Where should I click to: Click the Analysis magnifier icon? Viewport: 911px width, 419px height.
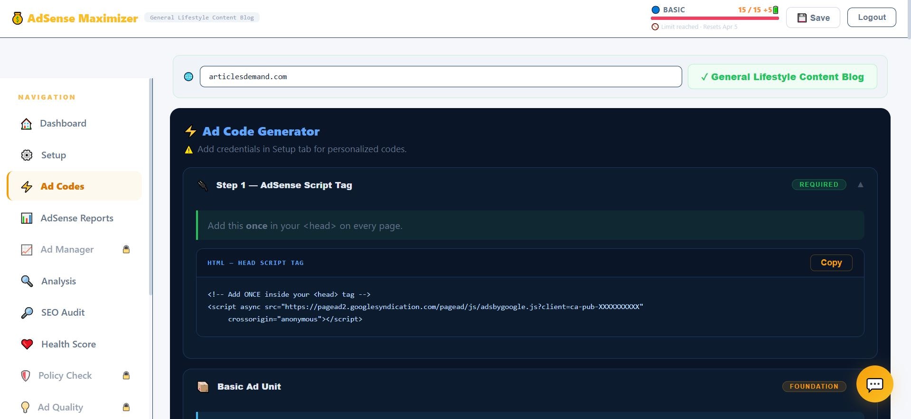27,281
